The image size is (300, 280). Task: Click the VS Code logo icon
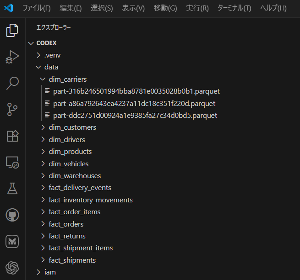click(x=9, y=8)
